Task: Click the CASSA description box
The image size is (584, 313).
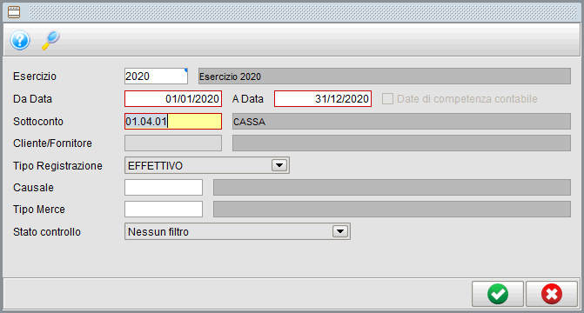Action: (401, 122)
